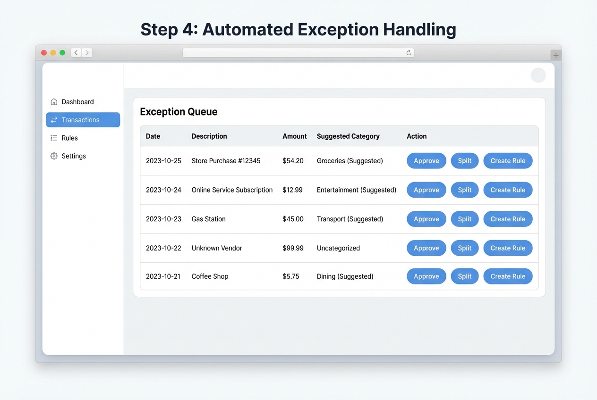Approve the Gas Station transaction
597x400 pixels.
426,219
